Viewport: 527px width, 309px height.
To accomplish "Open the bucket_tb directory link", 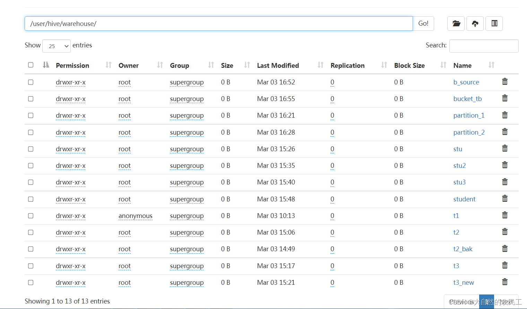I will point(468,99).
